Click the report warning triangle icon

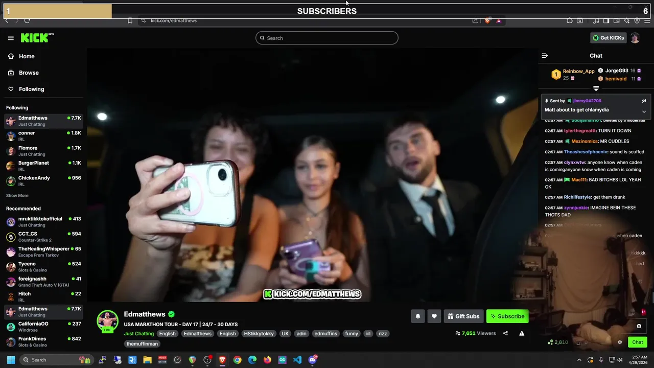point(522,333)
